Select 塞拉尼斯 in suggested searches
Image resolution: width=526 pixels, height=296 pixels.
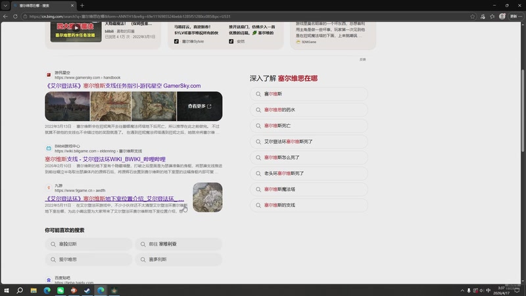(89, 244)
